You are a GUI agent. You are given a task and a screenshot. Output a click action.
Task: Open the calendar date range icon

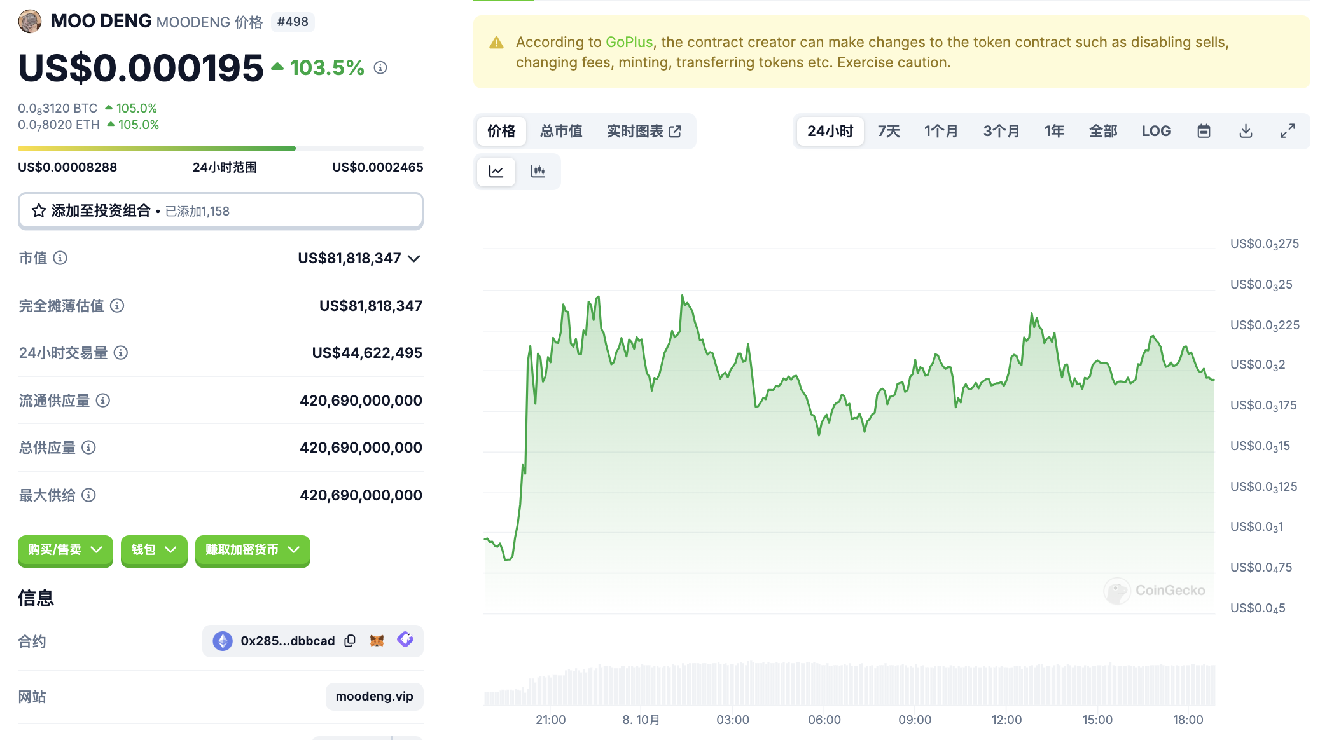pyautogui.click(x=1204, y=131)
